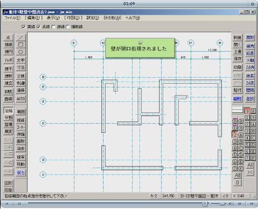Viewport: 258px width, 209px height.
Task: Open the 作図(D) menu
Action: click(73, 18)
